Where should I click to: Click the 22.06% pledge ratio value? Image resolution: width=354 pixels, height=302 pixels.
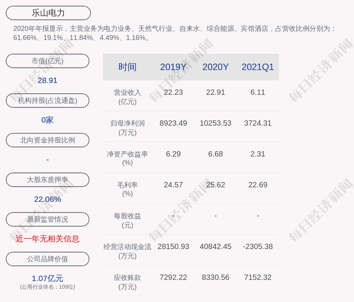48,199
